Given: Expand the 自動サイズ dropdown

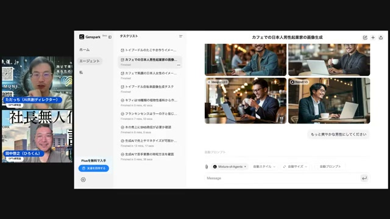Looking at the screenshot, I should [x=295, y=167].
